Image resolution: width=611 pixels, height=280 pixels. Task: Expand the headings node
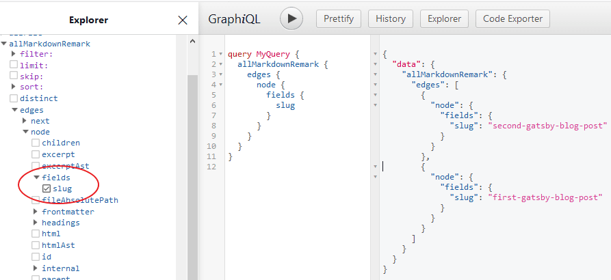(36, 223)
